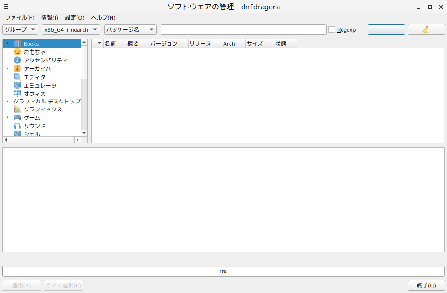
Task: Click the エミュレータ monitor icon
Action: click(17, 85)
